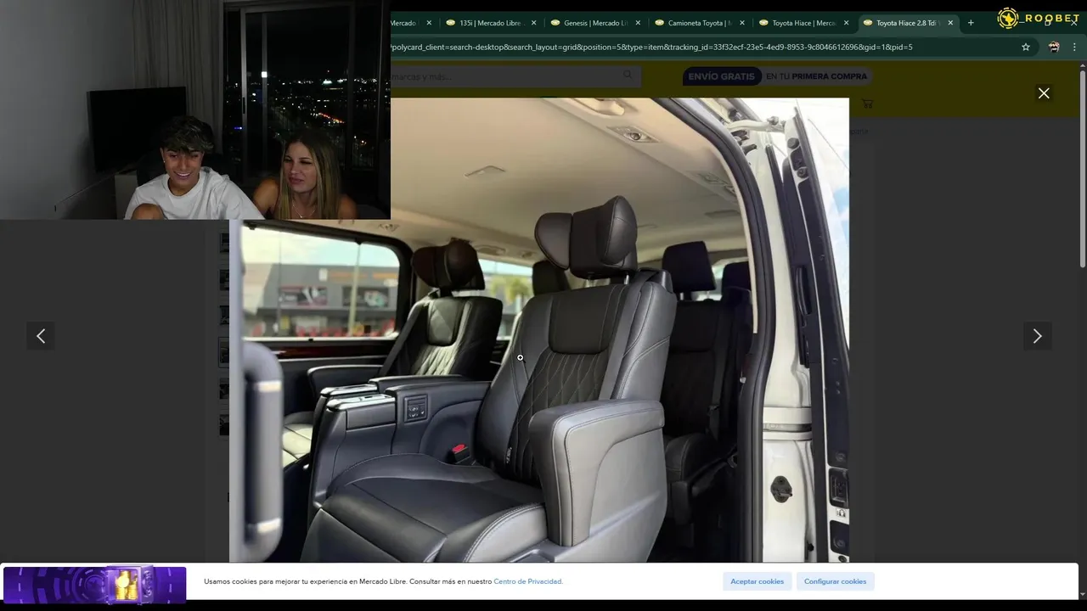Switch to the Genesis Mercado Libre tab

[595, 23]
